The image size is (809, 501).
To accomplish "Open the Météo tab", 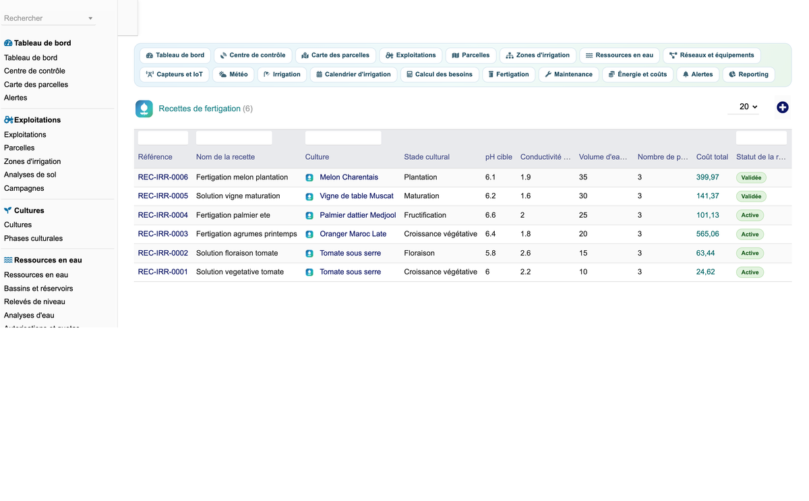I will click(233, 74).
